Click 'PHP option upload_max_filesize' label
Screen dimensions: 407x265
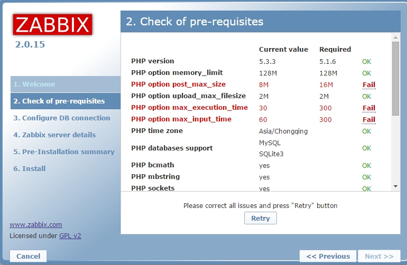(x=189, y=96)
